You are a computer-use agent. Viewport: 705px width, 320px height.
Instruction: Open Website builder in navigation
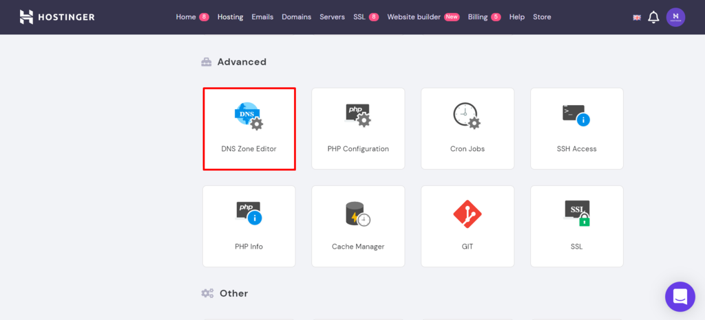[x=414, y=16]
